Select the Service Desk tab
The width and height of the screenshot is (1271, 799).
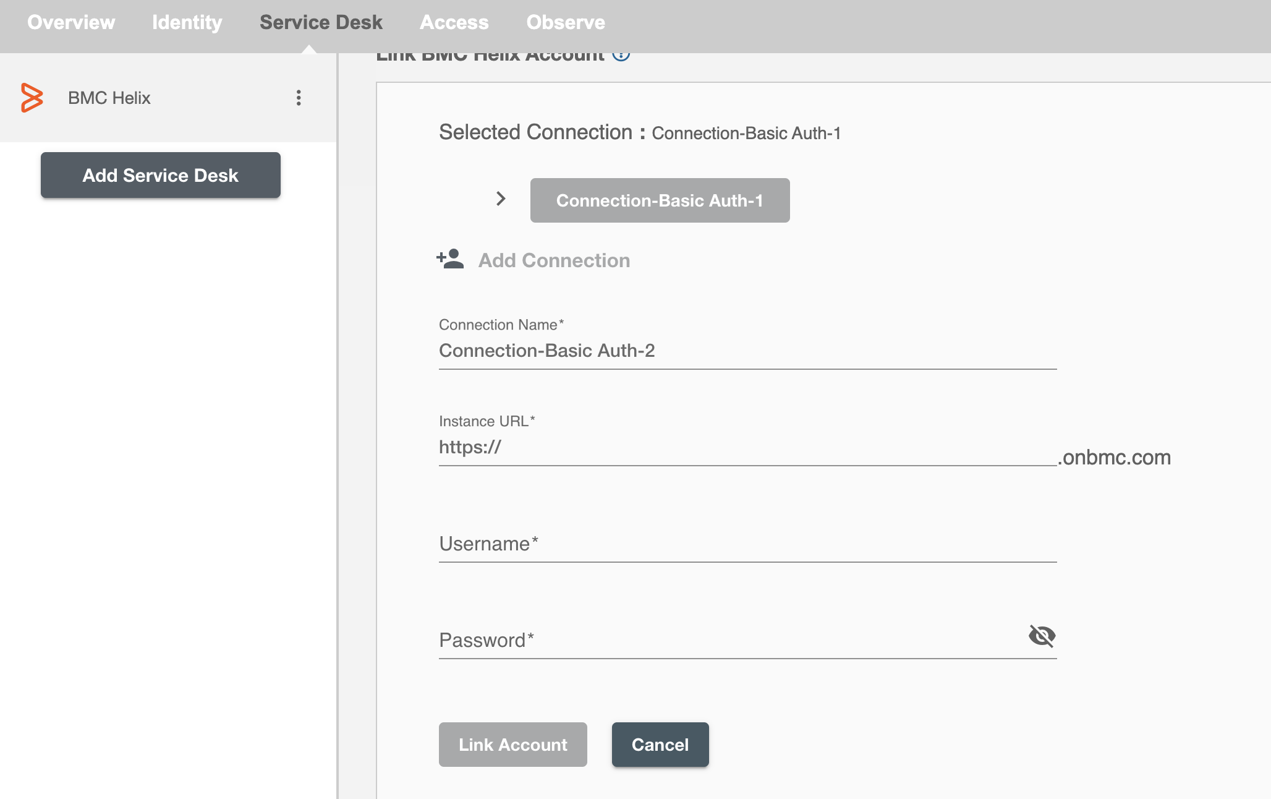(x=321, y=22)
